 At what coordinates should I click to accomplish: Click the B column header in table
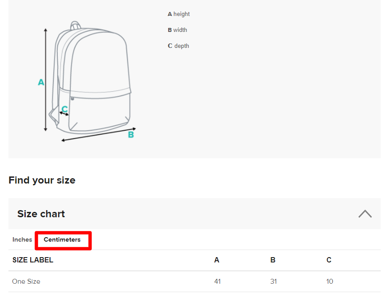click(x=273, y=260)
